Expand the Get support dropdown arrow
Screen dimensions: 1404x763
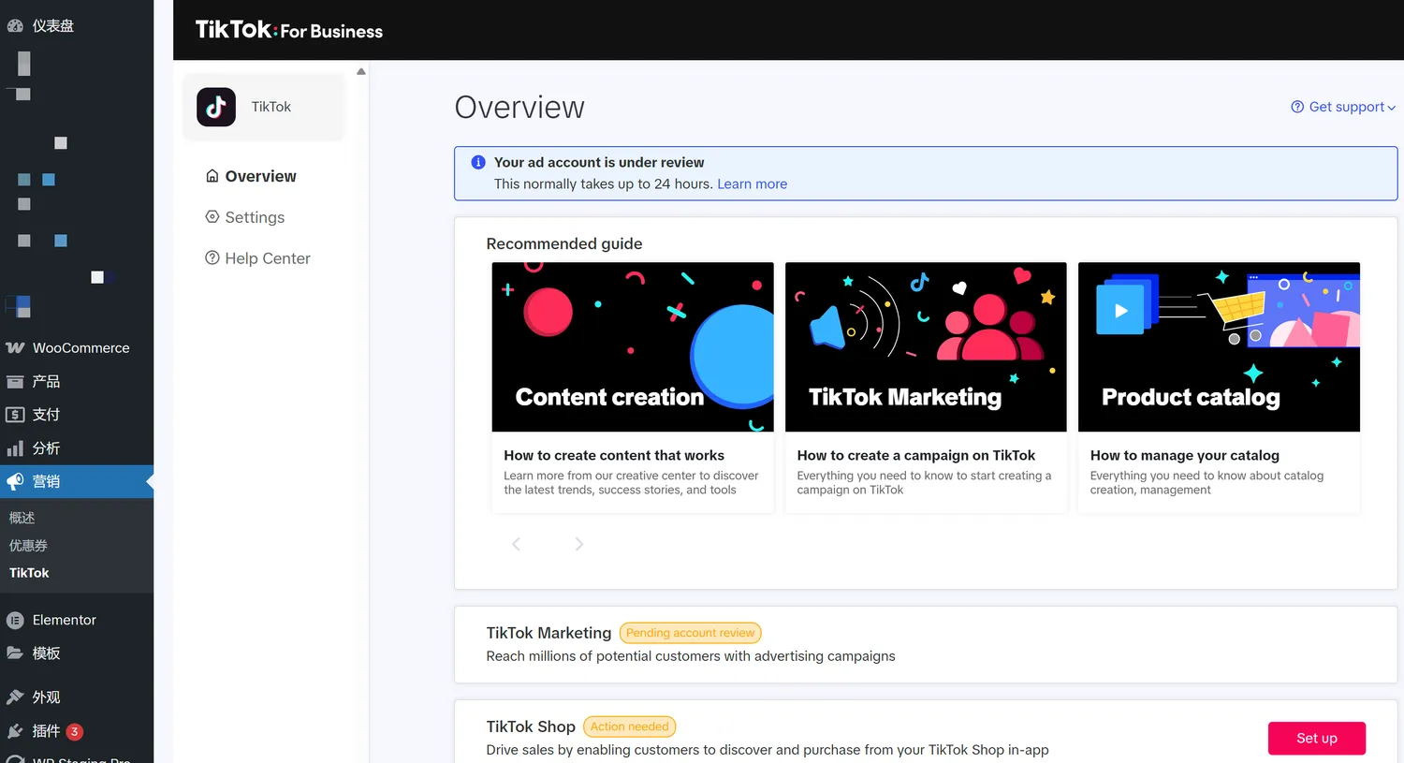pyautogui.click(x=1392, y=108)
